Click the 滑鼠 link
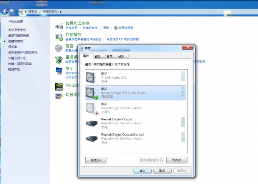This screenshot has width=258, height=184. pyautogui.click(x=106, y=28)
